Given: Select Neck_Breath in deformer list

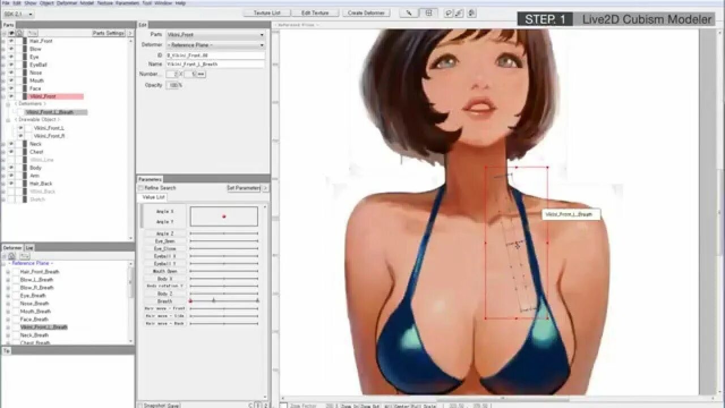Looking at the screenshot, I should pos(35,335).
